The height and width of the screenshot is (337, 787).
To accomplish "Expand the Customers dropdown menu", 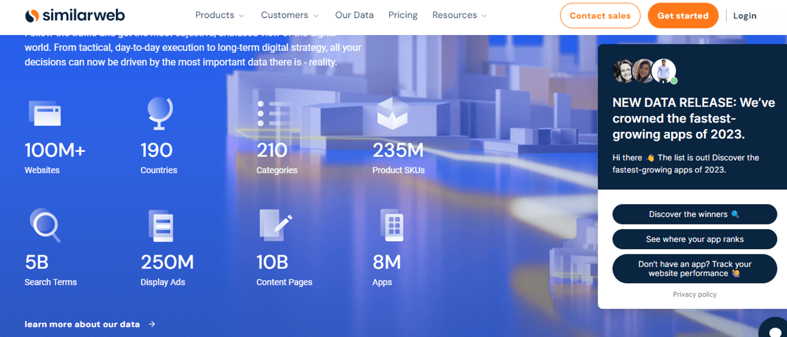I will (x=290, y=15).
